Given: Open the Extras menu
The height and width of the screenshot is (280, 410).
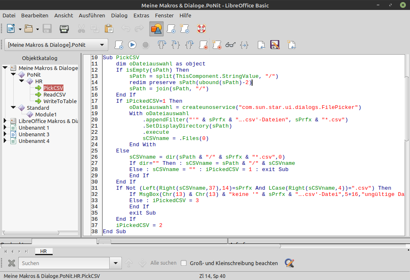Looking at the screenshot, I should click(x=141, y=15).
